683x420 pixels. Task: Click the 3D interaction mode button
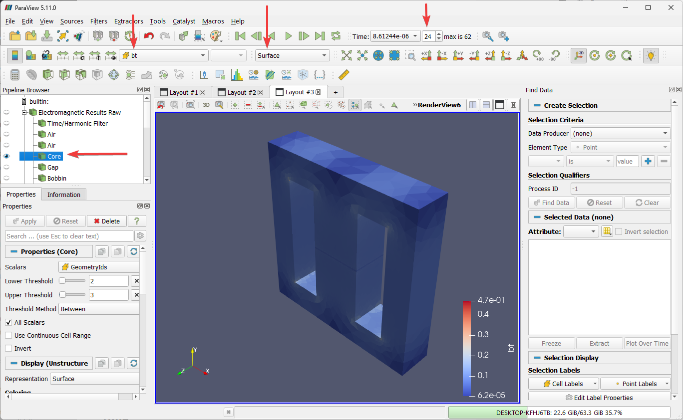206,105
